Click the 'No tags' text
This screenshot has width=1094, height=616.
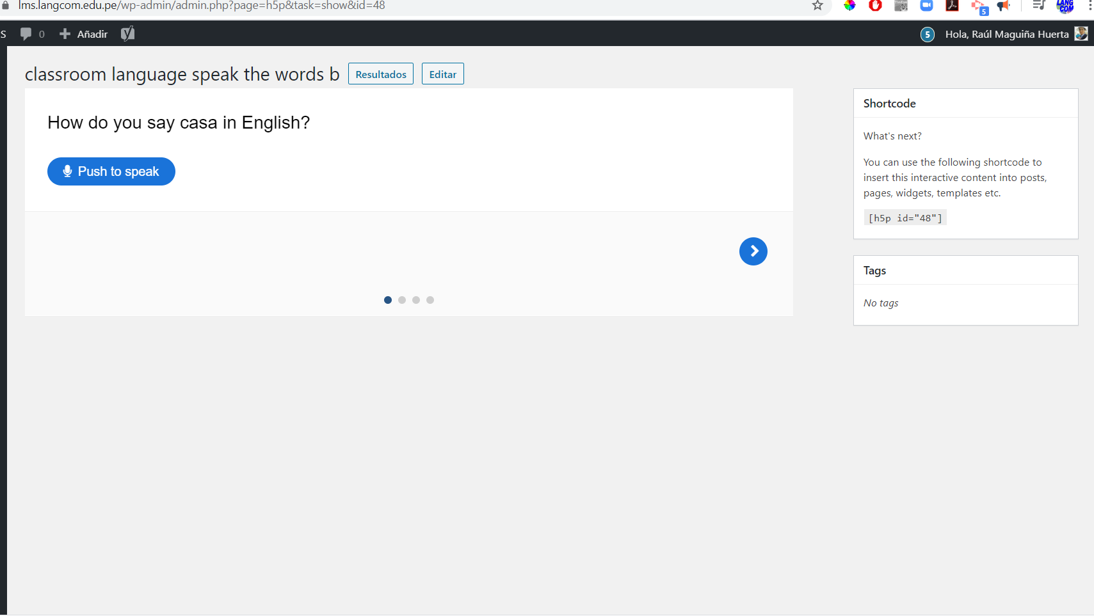(x=881, y=303)
